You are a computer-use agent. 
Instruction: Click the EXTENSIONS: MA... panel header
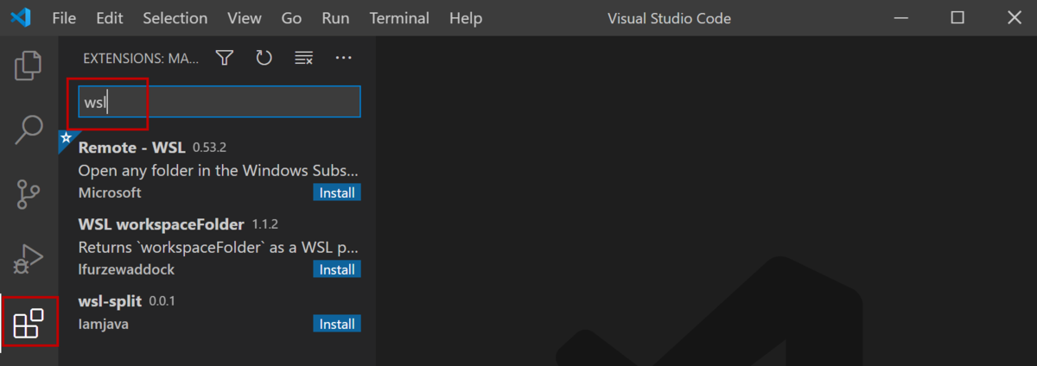tap(141, 58)
